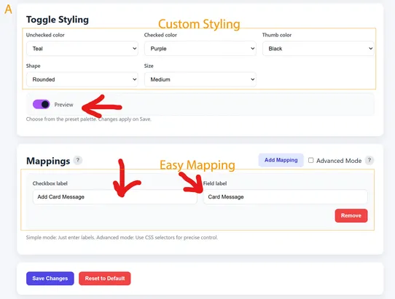Click the Save Changes button
The height and width of the screenshot is (299, 395).
(x=50, y=279)
